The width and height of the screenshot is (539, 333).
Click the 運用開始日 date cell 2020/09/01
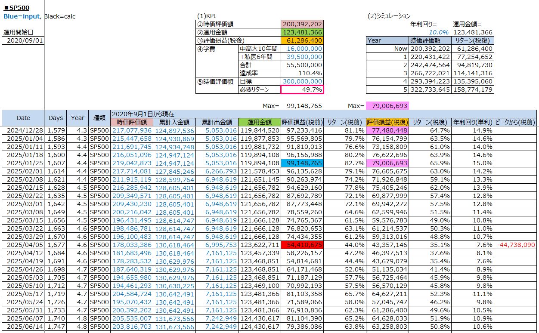click(23, 40)
